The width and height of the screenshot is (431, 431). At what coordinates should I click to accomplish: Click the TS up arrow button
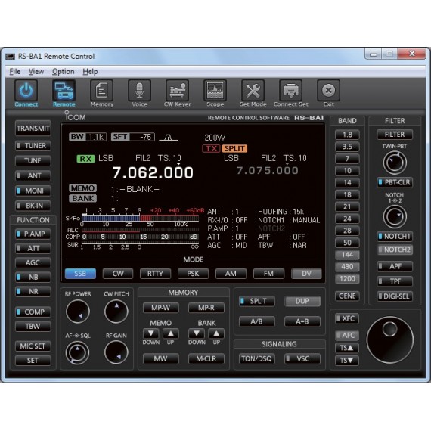point(347,348)
